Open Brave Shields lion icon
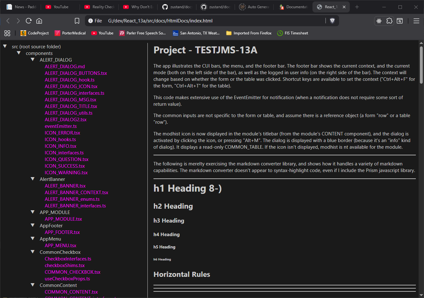This screenshot has width=424, height=298. (x=332, y=21)
